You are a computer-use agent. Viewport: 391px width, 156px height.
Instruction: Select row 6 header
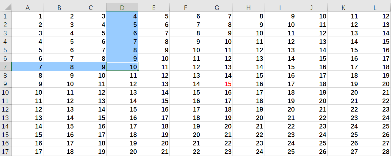(x=6, y=58)
